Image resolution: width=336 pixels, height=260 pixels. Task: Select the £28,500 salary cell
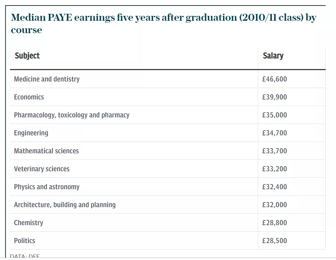(x=274, y=241)
